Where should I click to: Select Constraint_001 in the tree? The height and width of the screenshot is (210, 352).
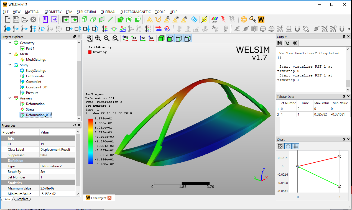coord(37,87)
